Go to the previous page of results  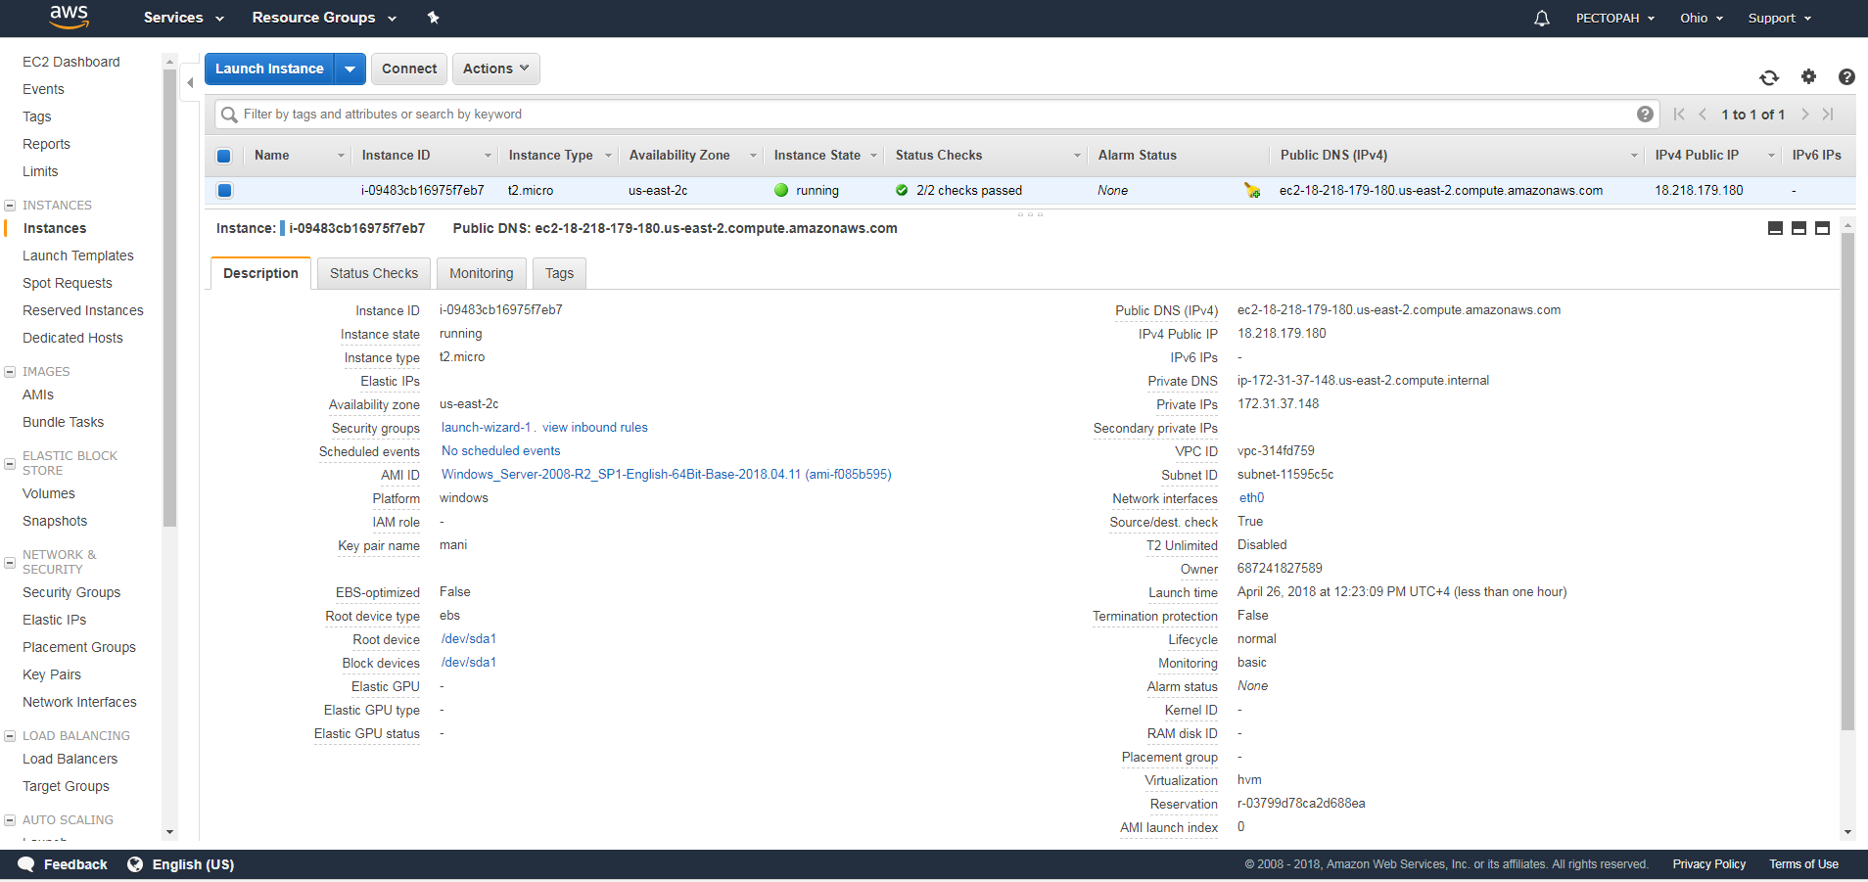tap(1703, 115)
